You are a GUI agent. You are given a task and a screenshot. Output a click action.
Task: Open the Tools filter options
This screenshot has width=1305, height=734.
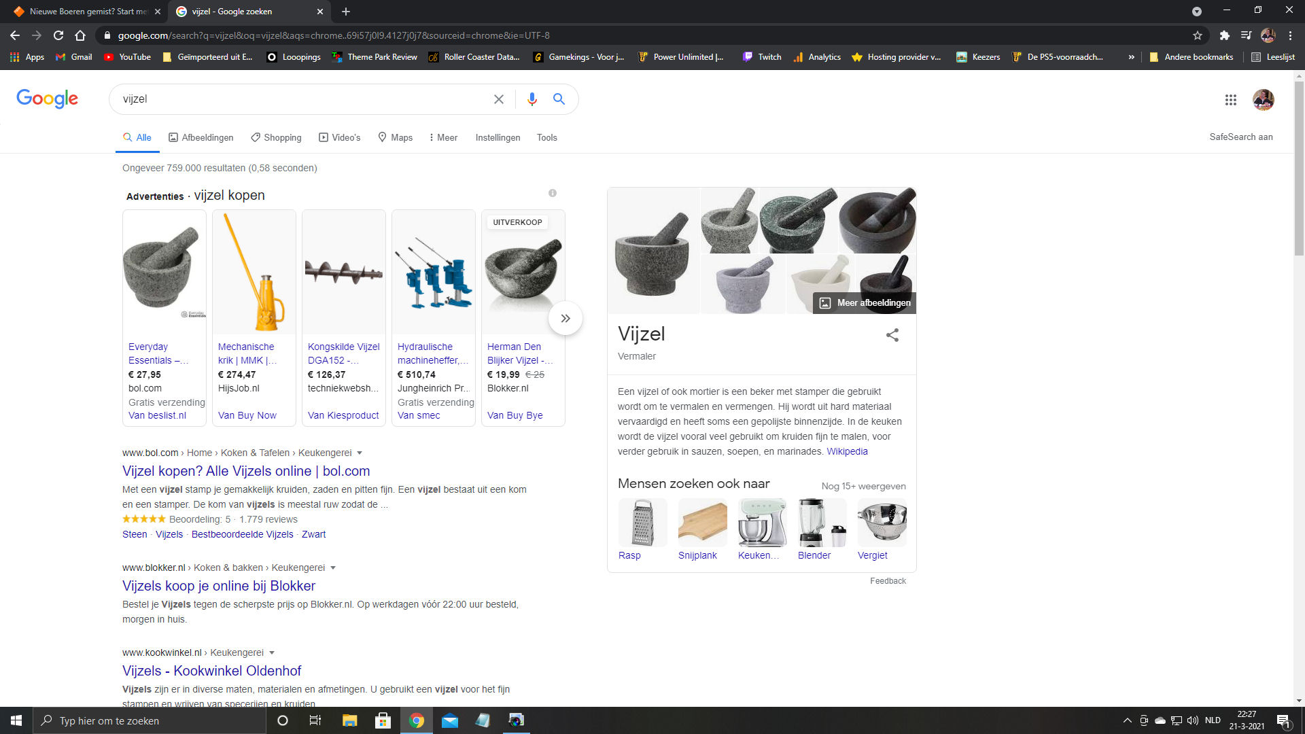[546, 137]
